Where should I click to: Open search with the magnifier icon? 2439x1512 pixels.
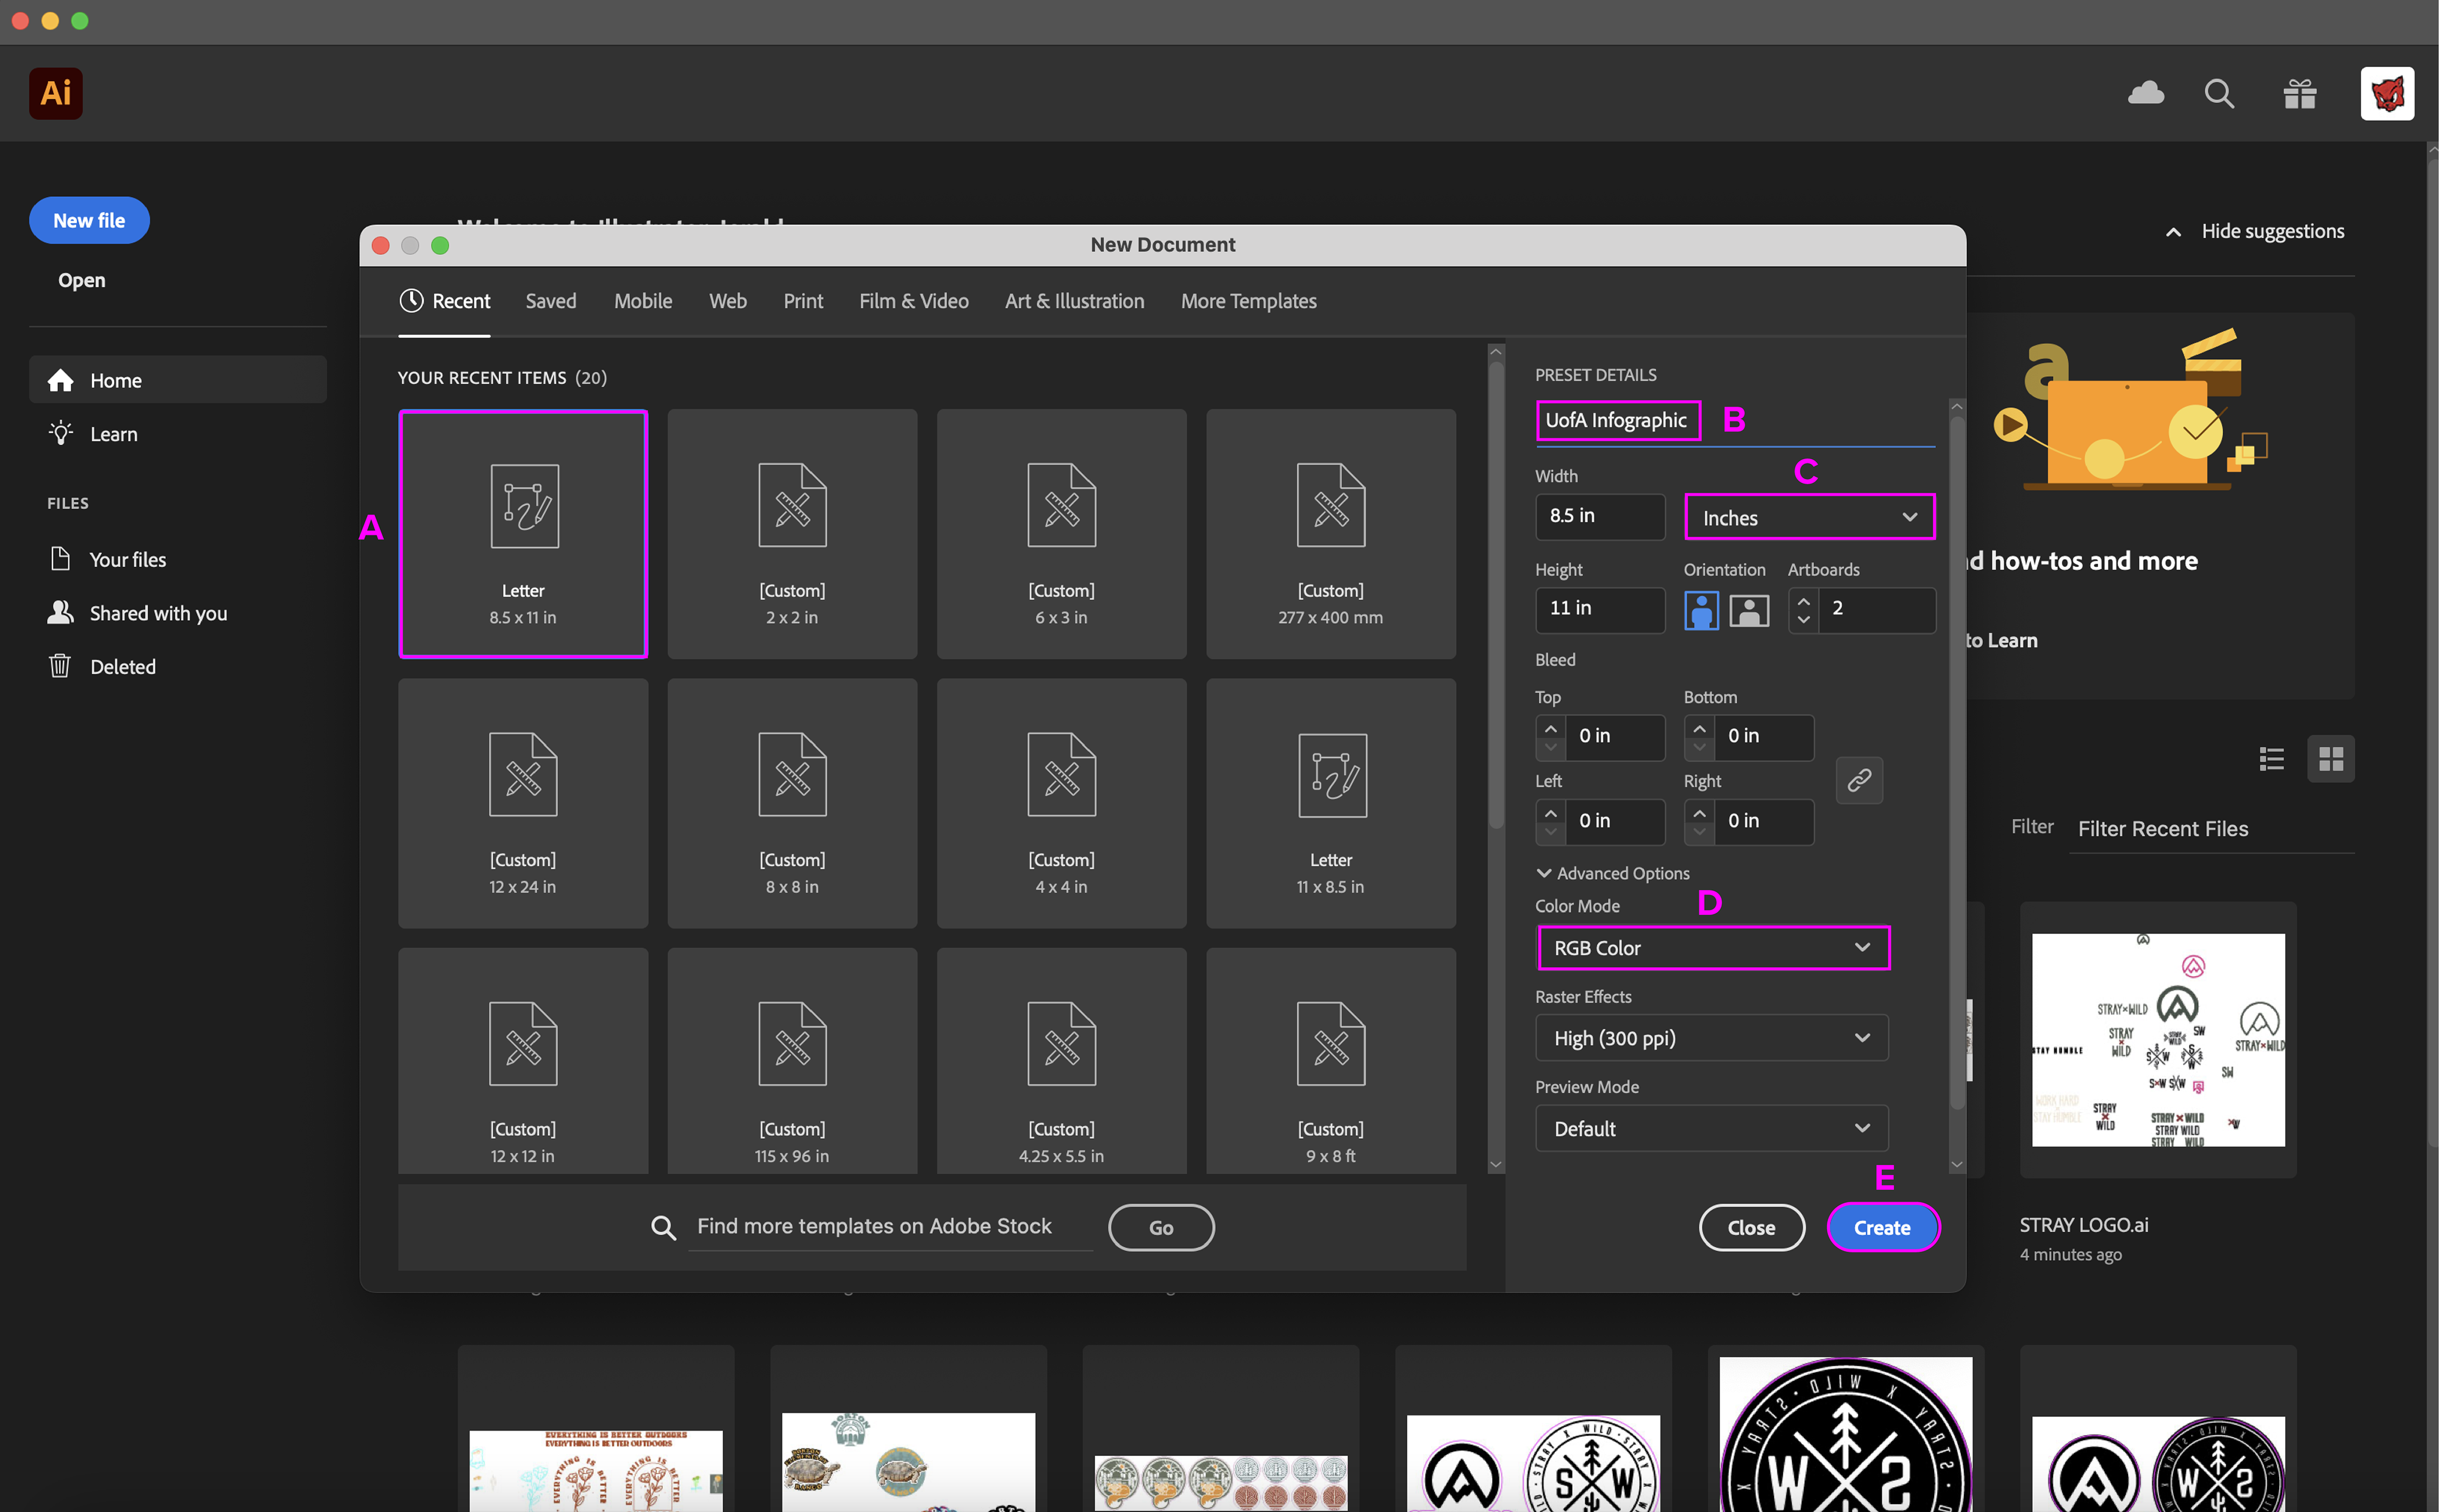tap(2219, 94)
